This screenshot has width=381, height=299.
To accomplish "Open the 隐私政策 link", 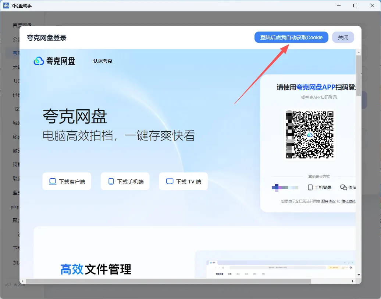I will tap(348, 201).
